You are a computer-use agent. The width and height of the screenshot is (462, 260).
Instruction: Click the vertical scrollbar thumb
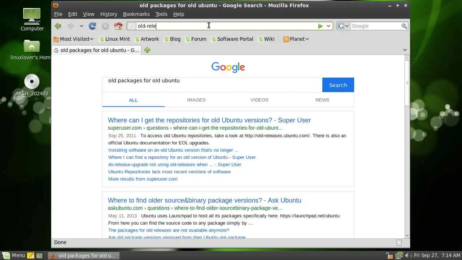coord(407,83)
